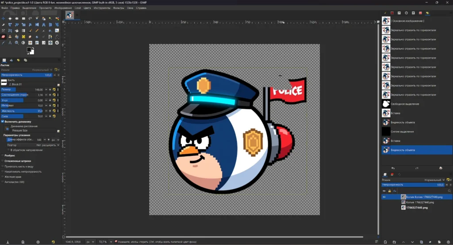The width and height of the screenshot is (453, 245).
Task: Check Привязать кисть к виду
Action: coord(3,166)
